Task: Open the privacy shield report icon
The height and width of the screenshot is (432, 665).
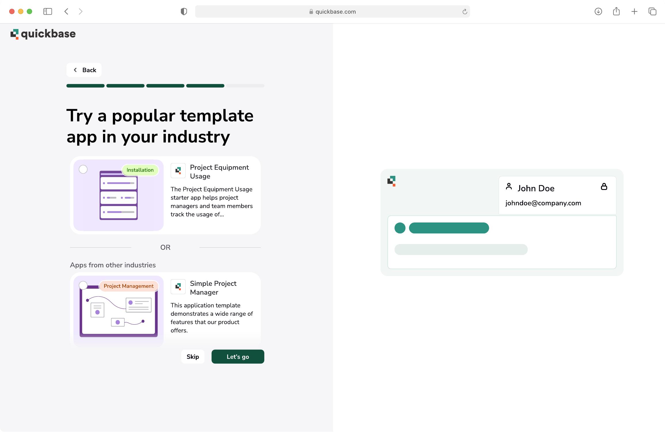Action: pyautogui.click(x=184, y=12)
